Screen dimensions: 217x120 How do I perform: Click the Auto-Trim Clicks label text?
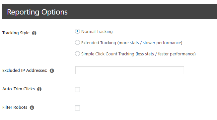click(18, 89)
